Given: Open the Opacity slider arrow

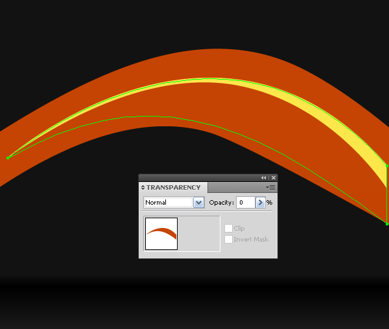Looking at the screenshot, I should tap(260, 203).
